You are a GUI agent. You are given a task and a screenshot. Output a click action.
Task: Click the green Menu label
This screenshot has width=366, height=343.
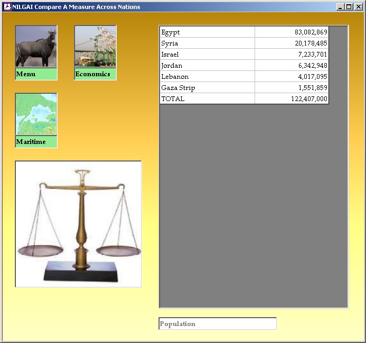pos(36,74)
